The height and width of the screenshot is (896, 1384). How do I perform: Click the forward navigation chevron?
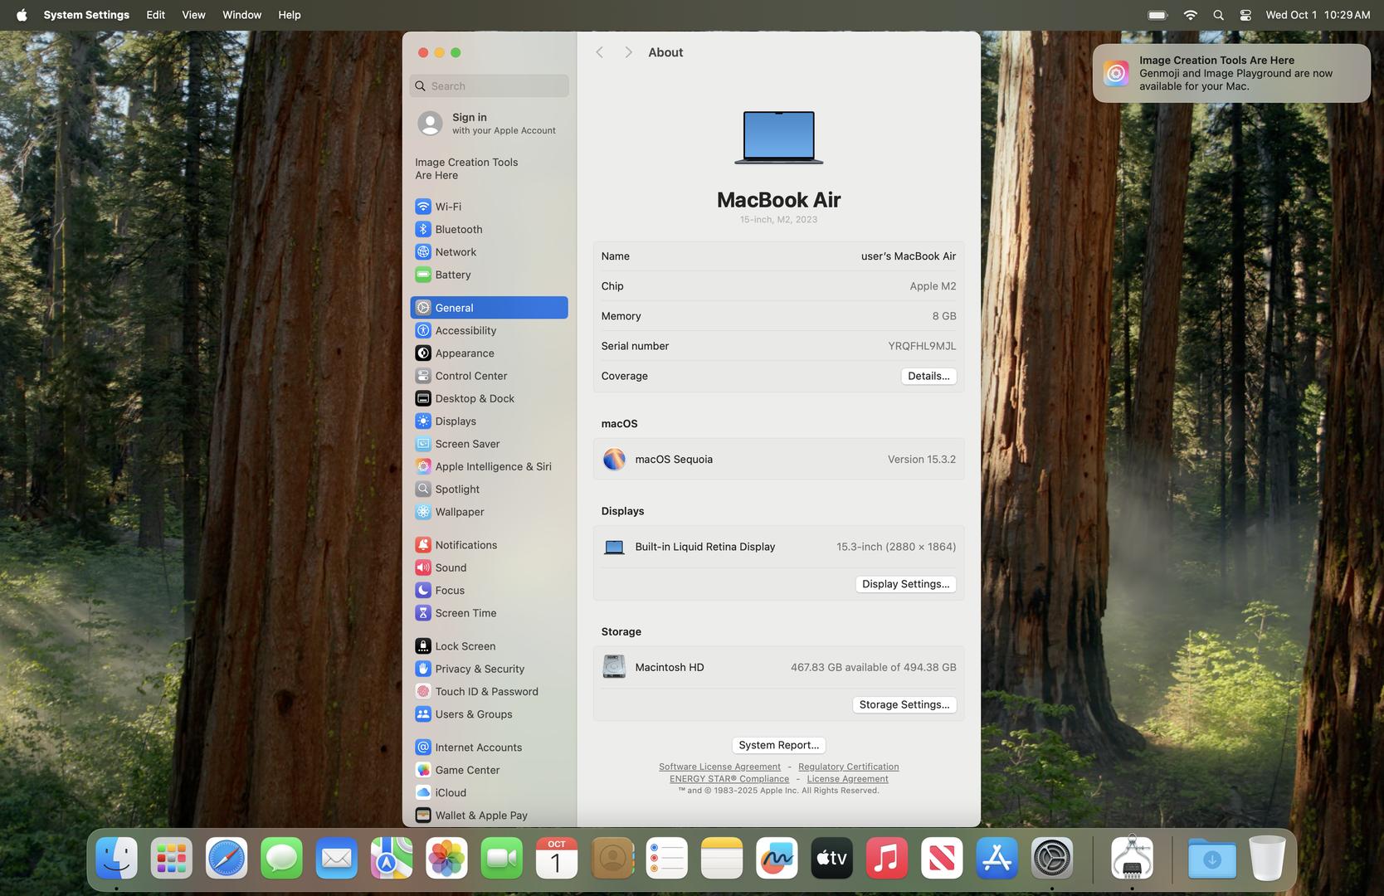[628, 52]
